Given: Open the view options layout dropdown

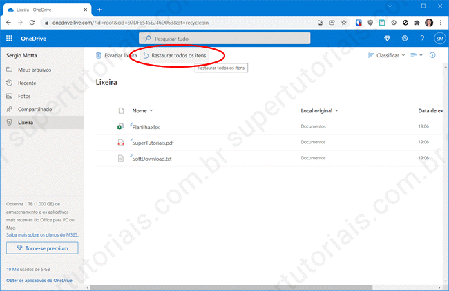Looking at the screenshot, I should [417, 55].
